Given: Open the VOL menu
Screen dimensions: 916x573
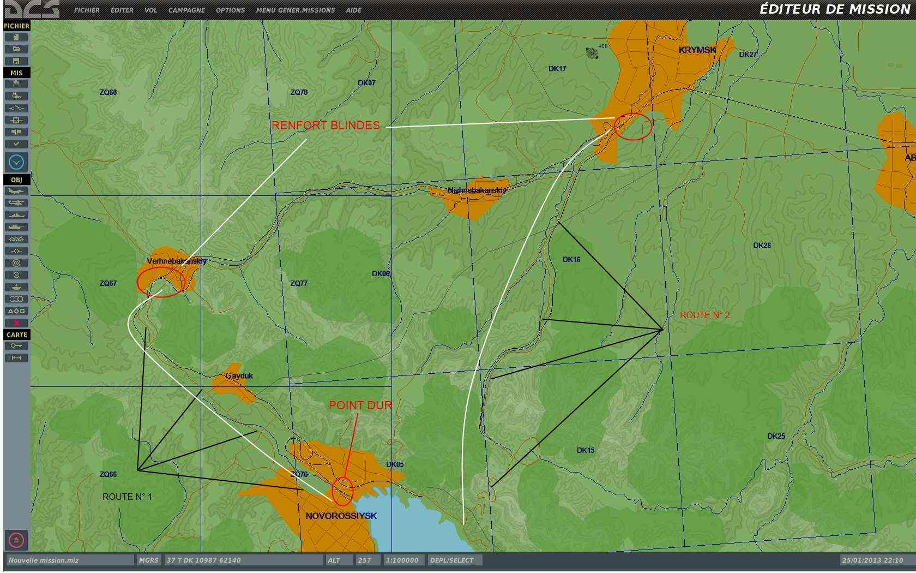Looking at the screenshot, I should point(151,10).
